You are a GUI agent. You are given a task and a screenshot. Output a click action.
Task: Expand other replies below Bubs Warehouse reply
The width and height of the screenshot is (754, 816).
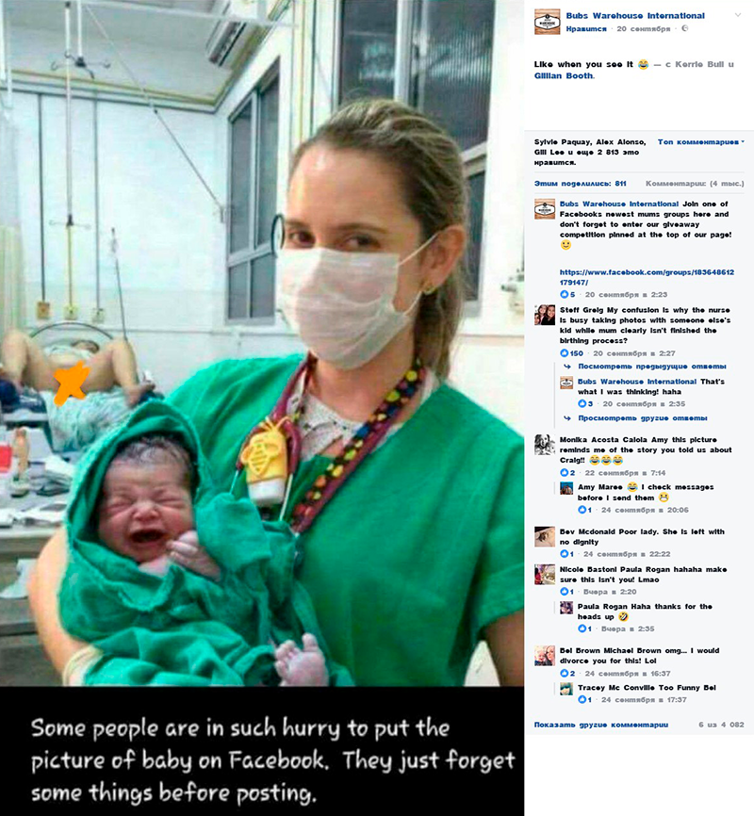(x=642, y=417)
